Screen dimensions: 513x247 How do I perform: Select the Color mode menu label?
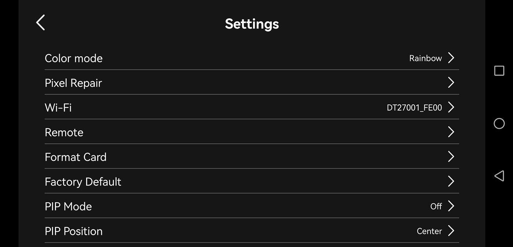click(74, 58)
